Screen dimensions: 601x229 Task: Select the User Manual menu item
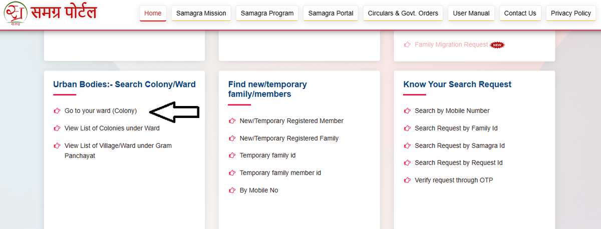tap(471, 13)
